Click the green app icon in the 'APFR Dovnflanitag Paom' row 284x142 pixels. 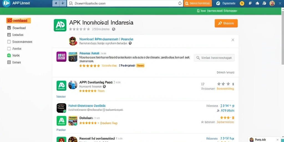pyautogui.click(x=61, y=85)
